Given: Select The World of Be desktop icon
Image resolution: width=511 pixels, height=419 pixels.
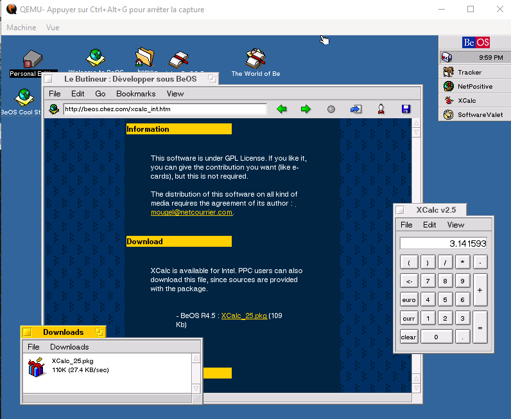Looking at the screenshot, I should [256, 58].
